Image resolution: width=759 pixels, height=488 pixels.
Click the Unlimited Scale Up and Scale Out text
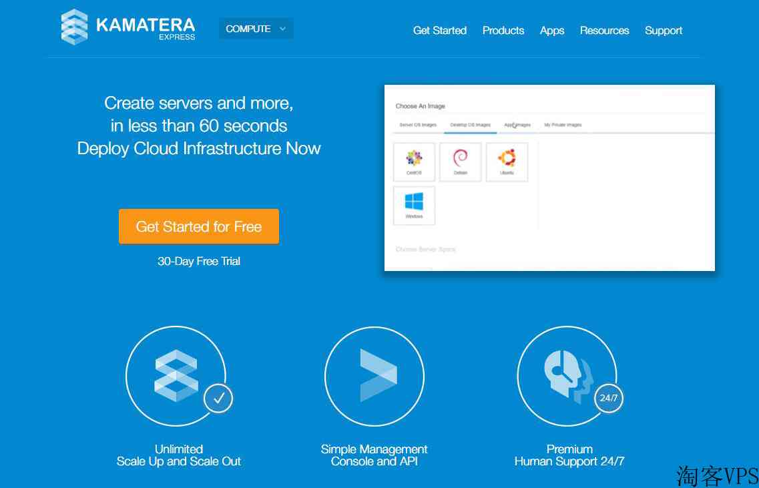click(x=179, y=455)
